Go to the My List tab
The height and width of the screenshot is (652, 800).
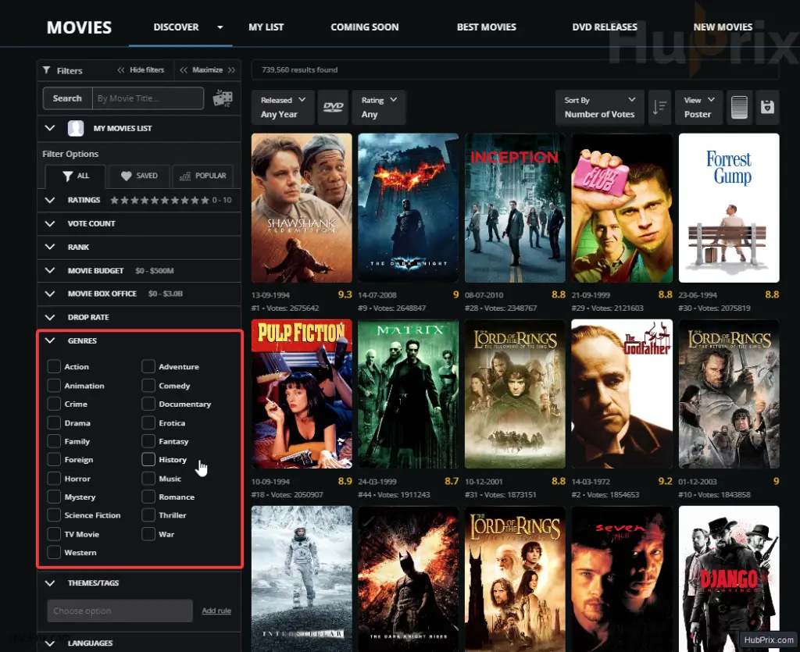point(266,27)
